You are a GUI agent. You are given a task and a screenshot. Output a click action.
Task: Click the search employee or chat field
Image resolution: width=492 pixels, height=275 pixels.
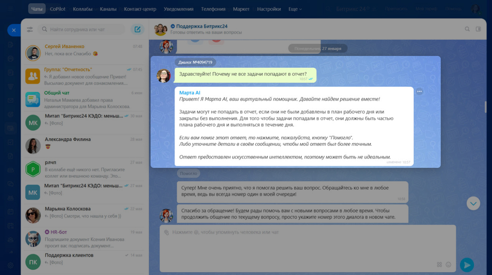click(81, 29)
